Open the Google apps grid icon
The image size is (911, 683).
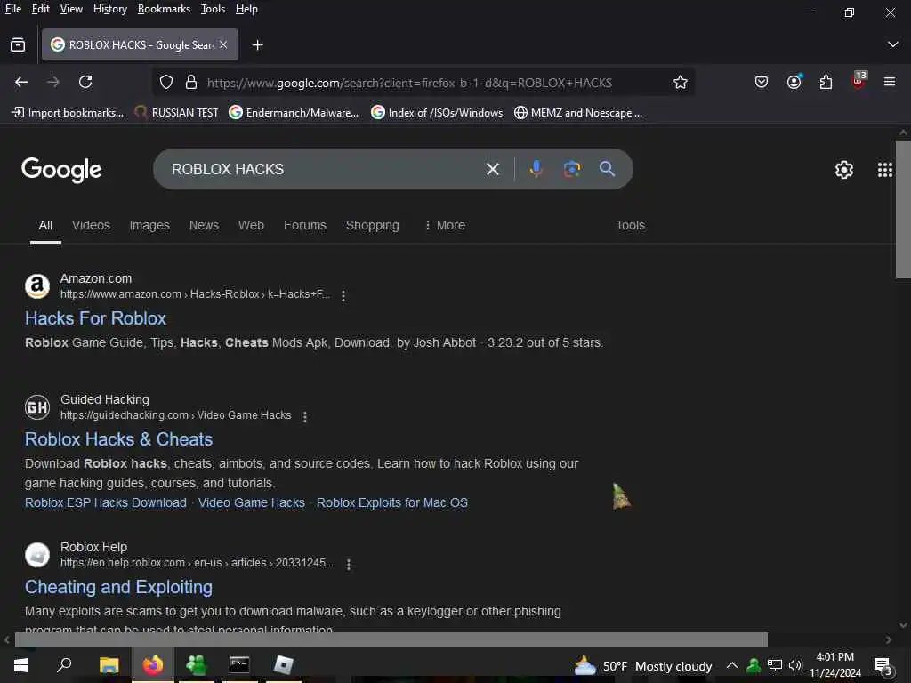point(885,170)
